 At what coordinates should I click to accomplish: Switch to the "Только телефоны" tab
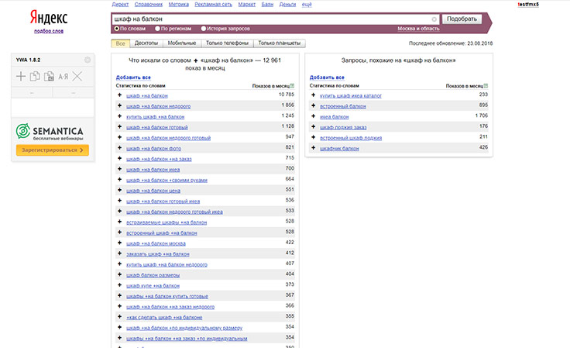click(227, 44)
